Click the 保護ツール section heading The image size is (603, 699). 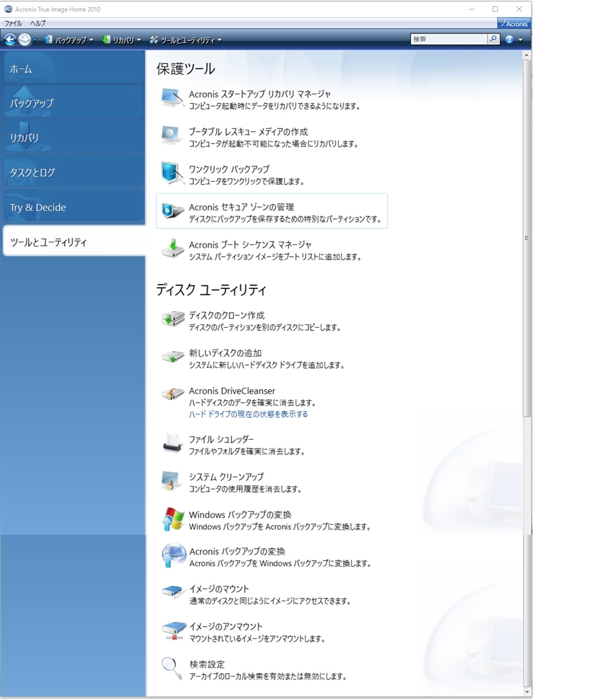[x=186, y=69]
